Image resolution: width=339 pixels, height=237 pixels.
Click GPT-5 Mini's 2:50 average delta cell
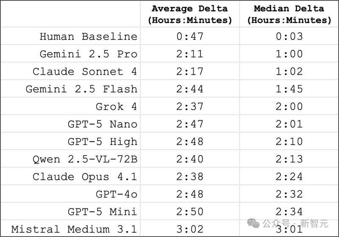point(189,212)
